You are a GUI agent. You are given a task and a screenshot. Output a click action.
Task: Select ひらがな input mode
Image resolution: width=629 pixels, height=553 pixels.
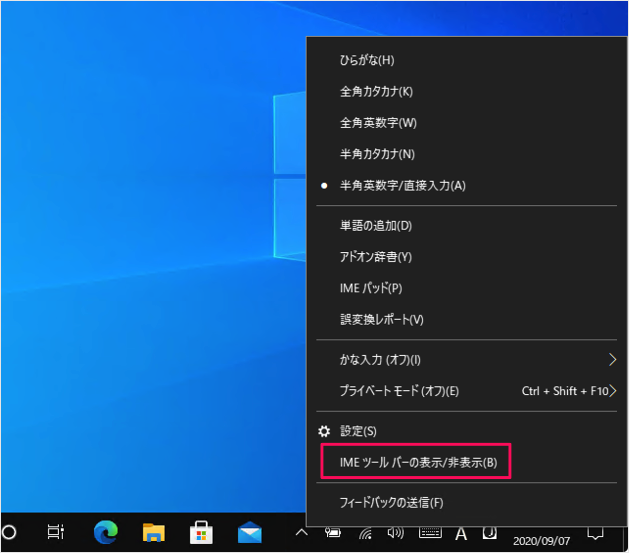pos(366,60)
